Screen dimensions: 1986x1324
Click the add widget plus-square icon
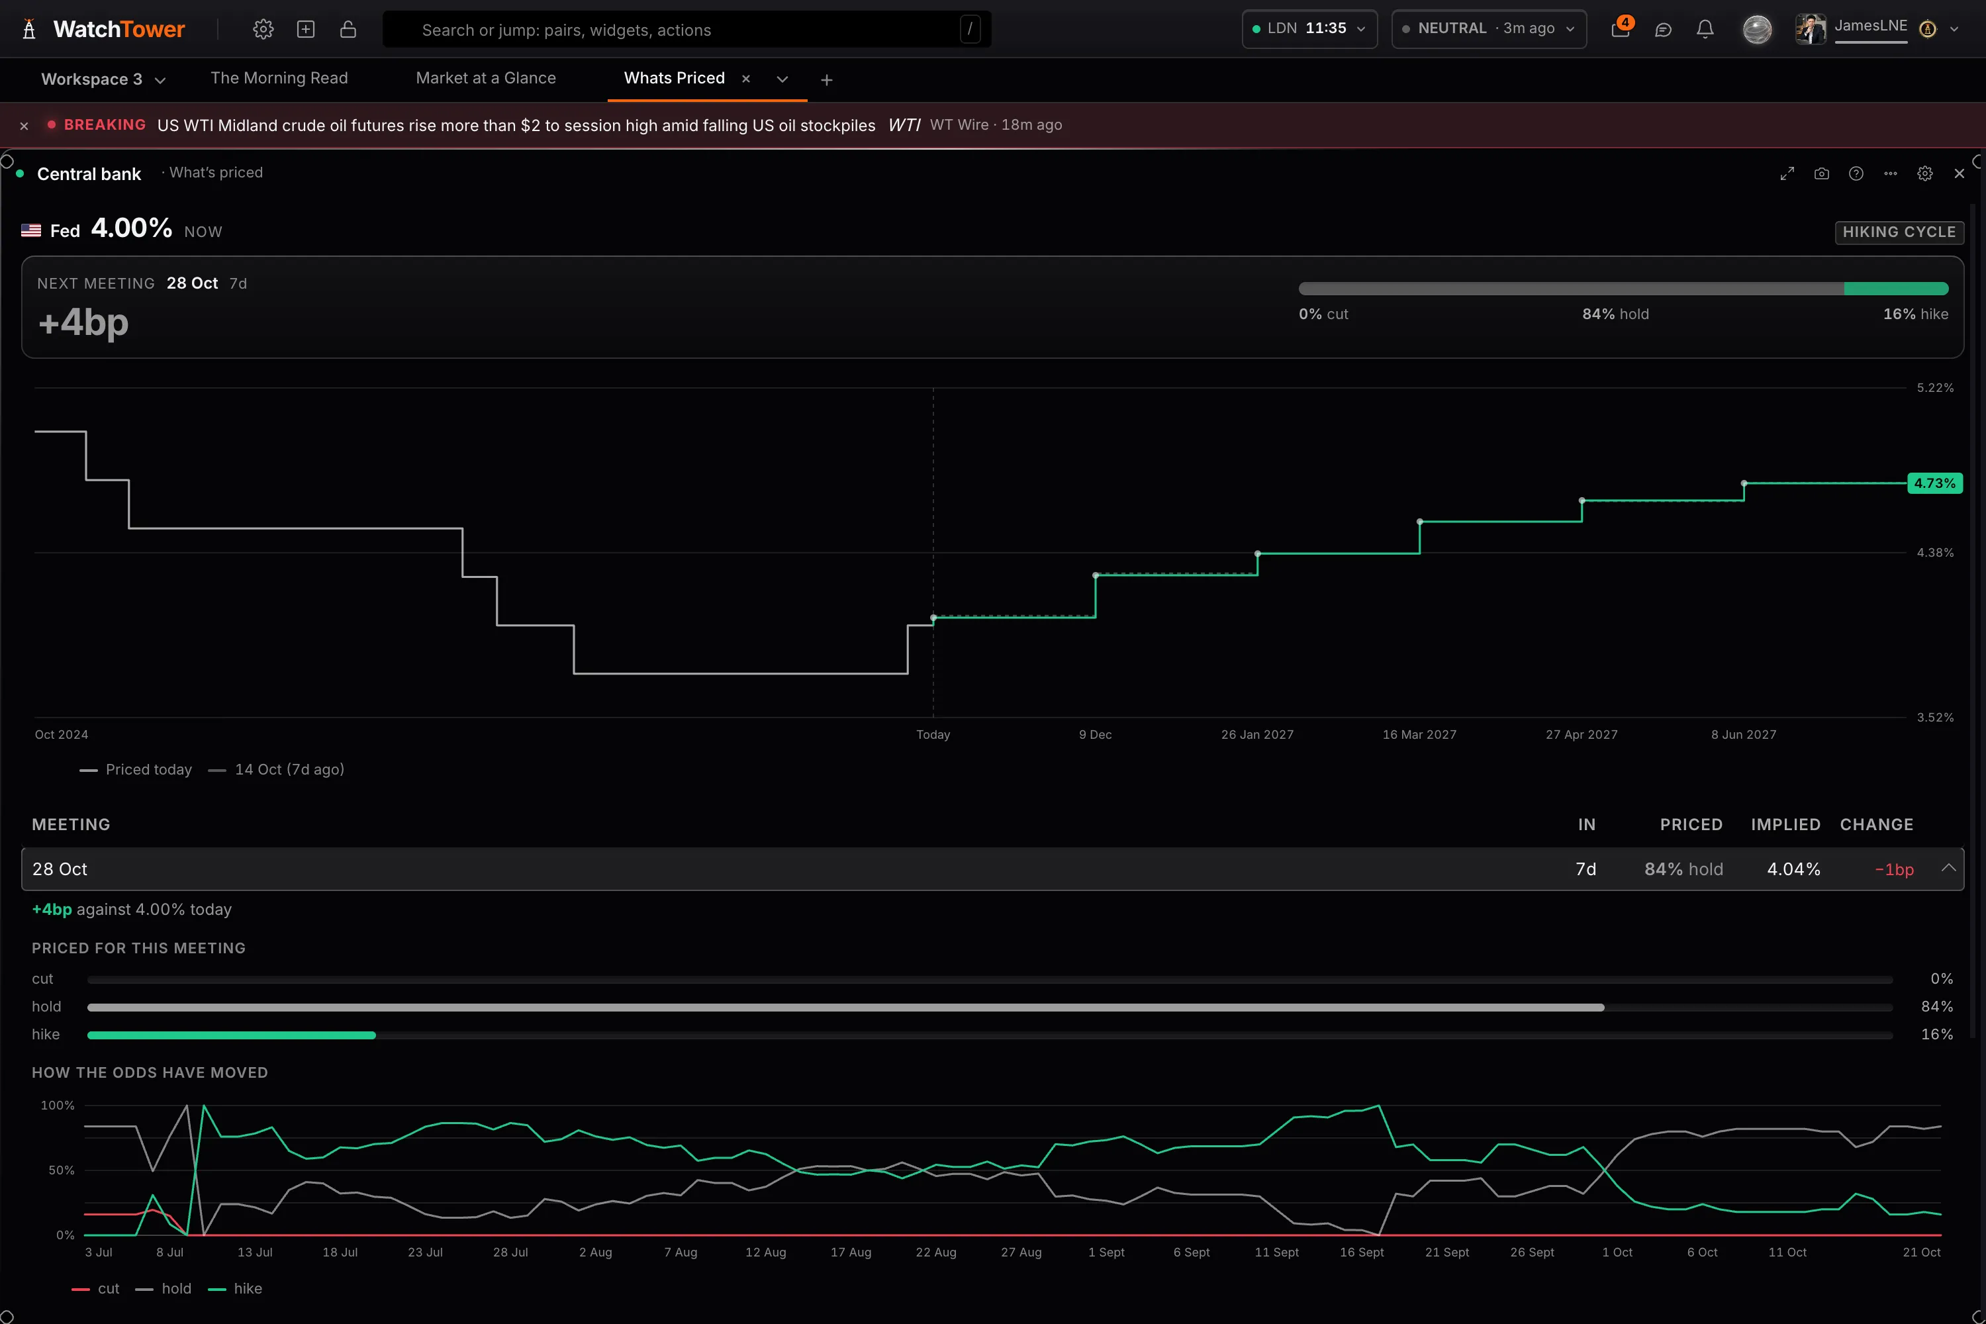(x=306, y=30)
